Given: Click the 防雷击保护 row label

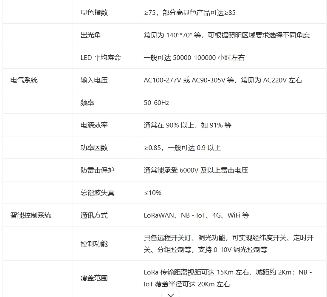Looking at the screenshot, I should (x=97, y=170).
